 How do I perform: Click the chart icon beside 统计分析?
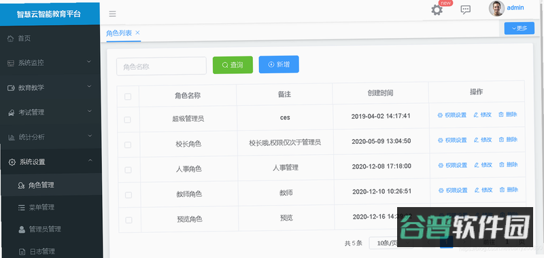pyautogui.click(x=12, y=137)
